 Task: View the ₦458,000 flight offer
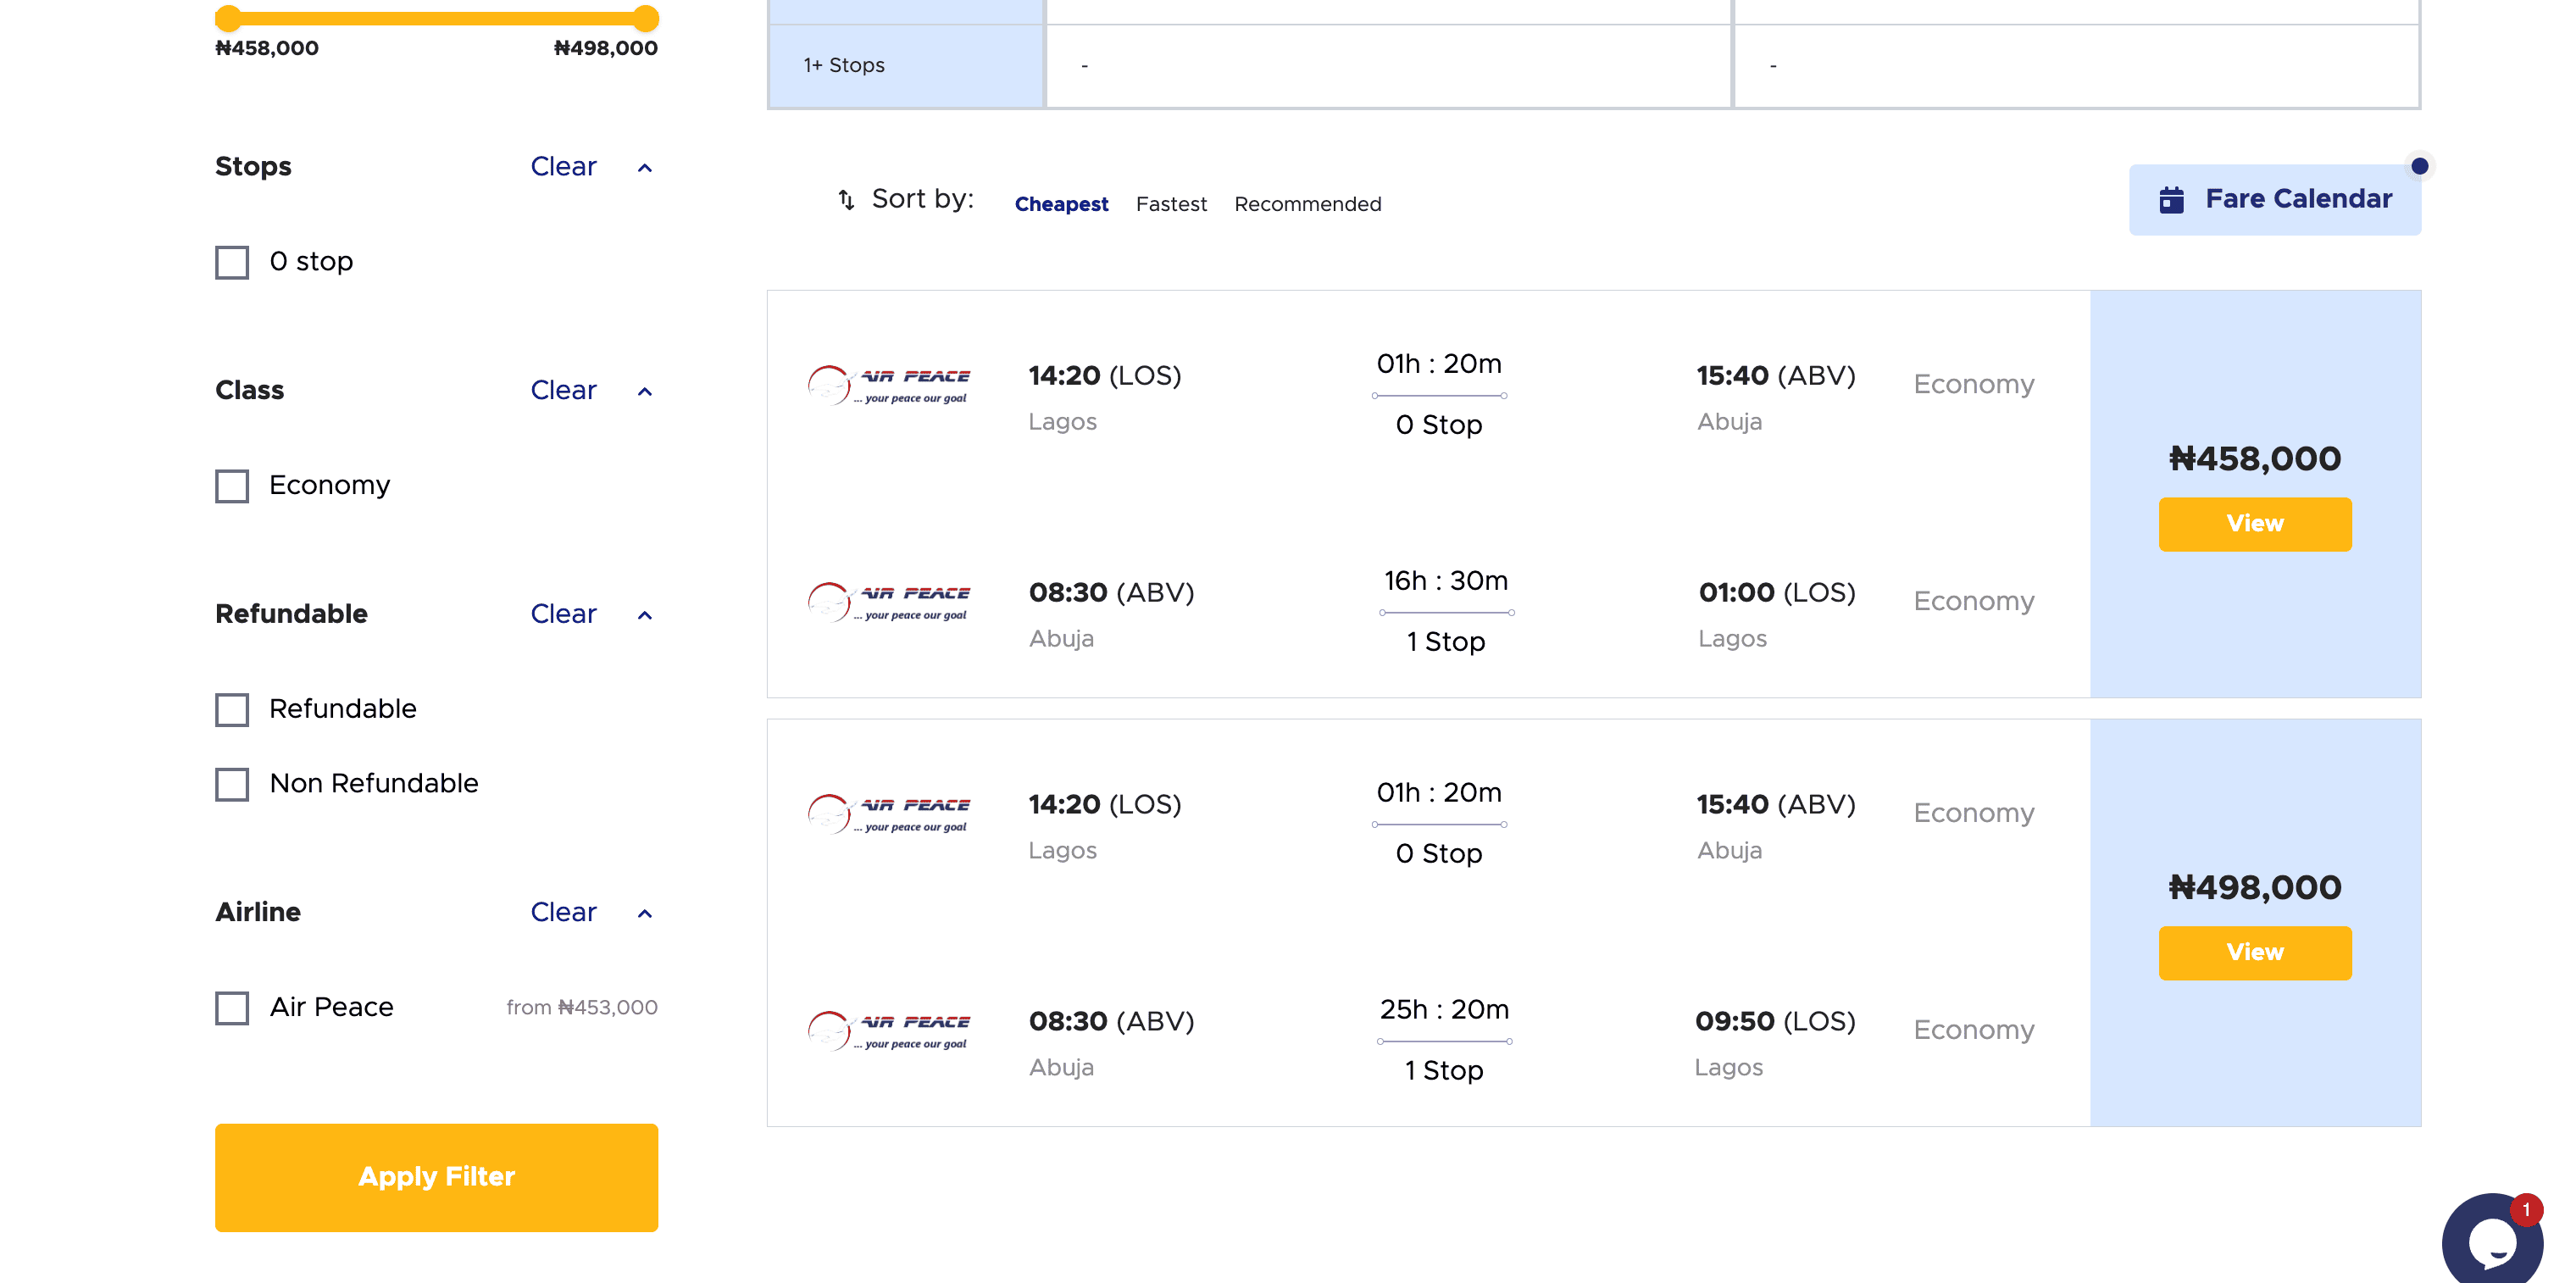tap(2254, 524)
